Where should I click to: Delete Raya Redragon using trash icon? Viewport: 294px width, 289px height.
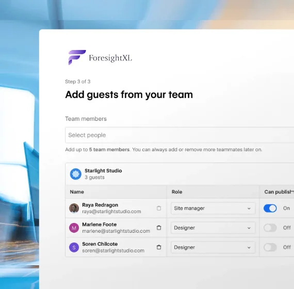coord(159,208)
